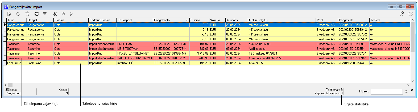Sort by the Valuuta column header

pos(217,20)
